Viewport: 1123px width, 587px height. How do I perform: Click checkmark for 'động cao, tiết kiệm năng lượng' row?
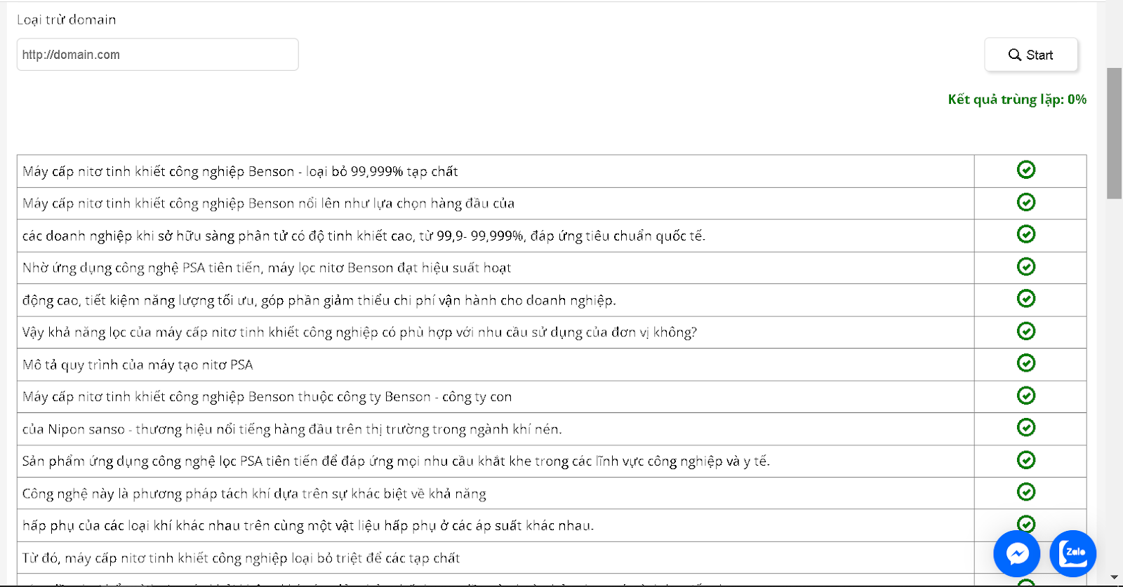pos(1026,299)
